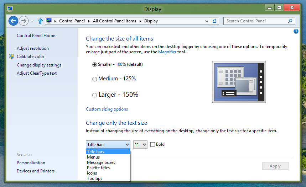This screenshot has width=306, height=187.
Task: Click the Forward navigation arrow
Action: (24, 21)
